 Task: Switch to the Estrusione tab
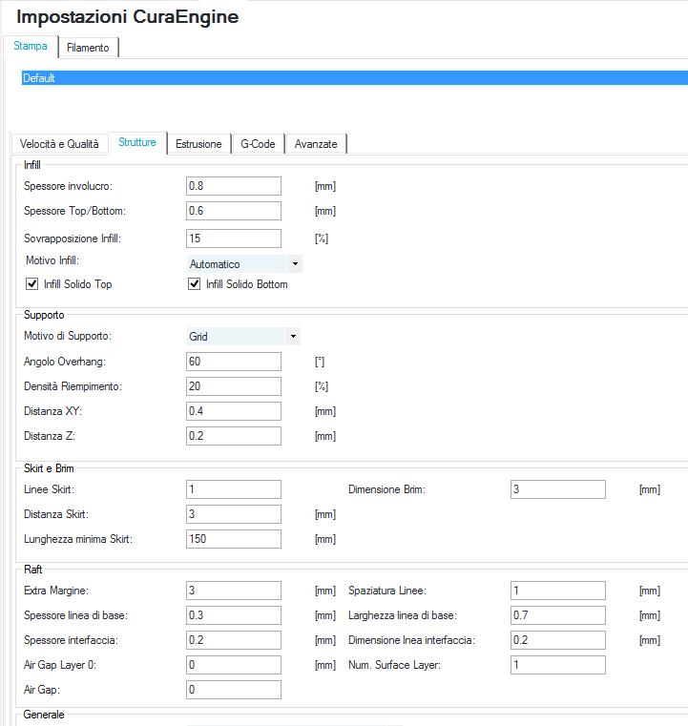tap(198, 144)
